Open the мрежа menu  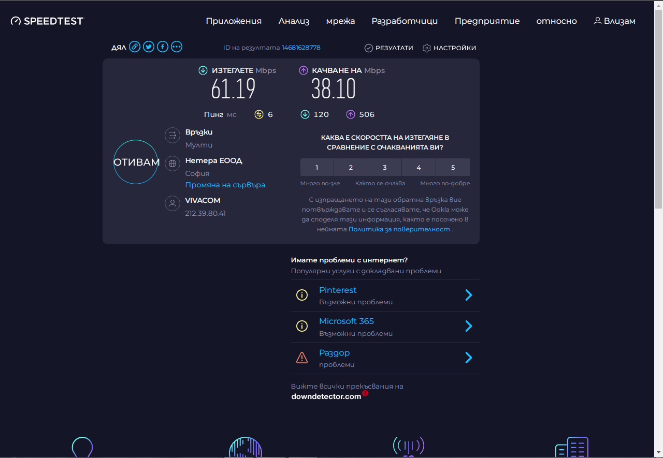click(340, 21)
